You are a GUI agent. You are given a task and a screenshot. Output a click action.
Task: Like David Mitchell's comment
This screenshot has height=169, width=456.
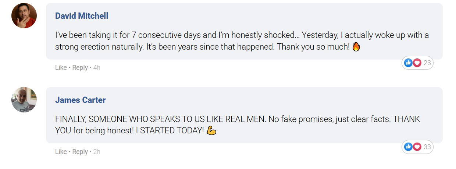(61, 68)
